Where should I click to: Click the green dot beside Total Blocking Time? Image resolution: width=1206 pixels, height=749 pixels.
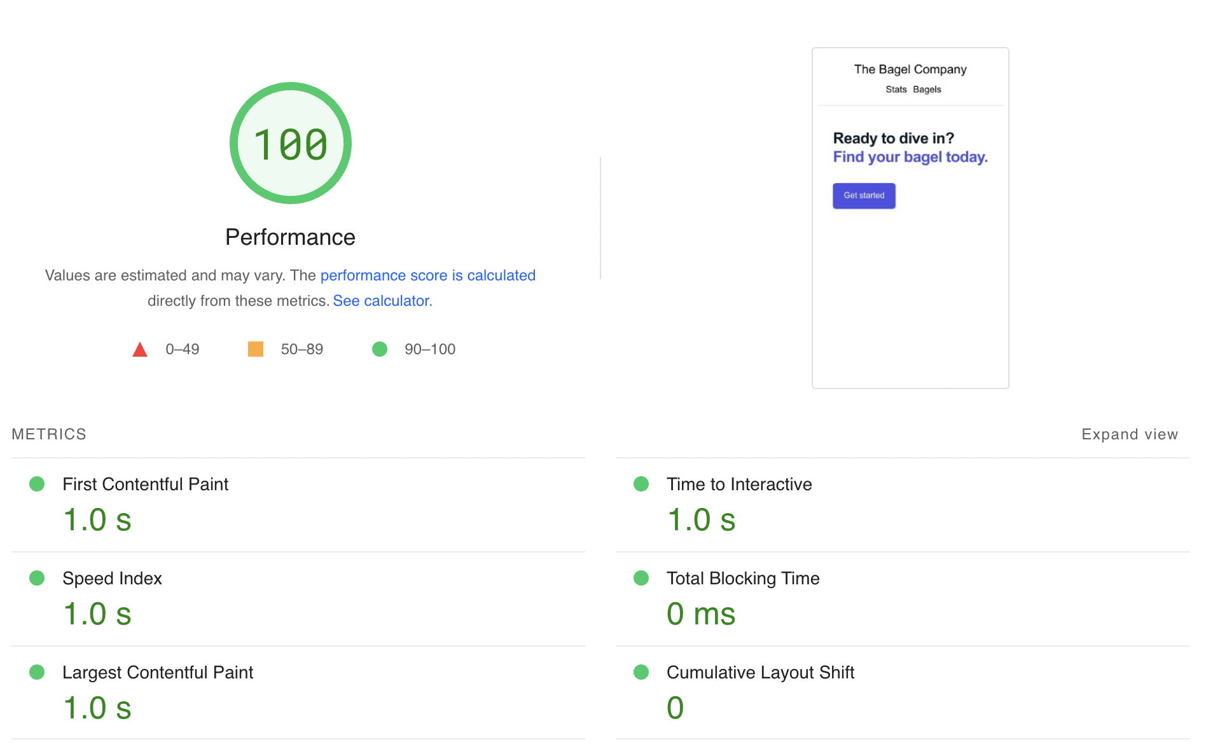pos(641,578)
